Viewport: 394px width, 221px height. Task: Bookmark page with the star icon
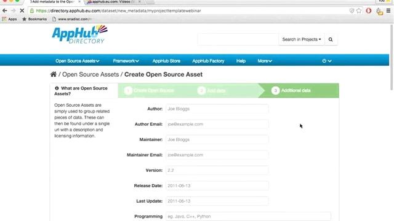coord(359,11)
